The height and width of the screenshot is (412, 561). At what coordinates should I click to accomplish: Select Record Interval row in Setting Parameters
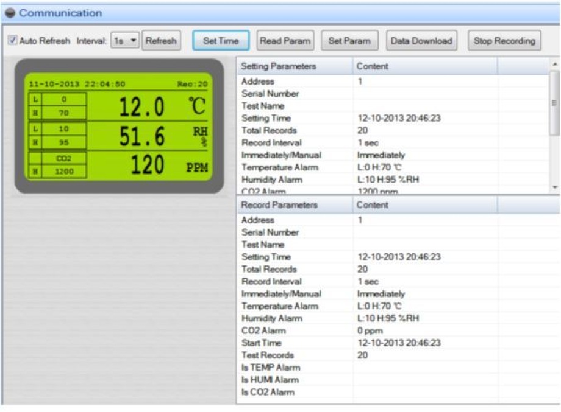tap(393, 143)
